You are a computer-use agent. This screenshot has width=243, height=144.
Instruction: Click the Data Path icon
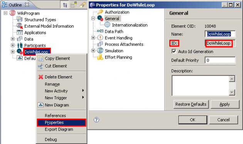(x=100, y=31)
